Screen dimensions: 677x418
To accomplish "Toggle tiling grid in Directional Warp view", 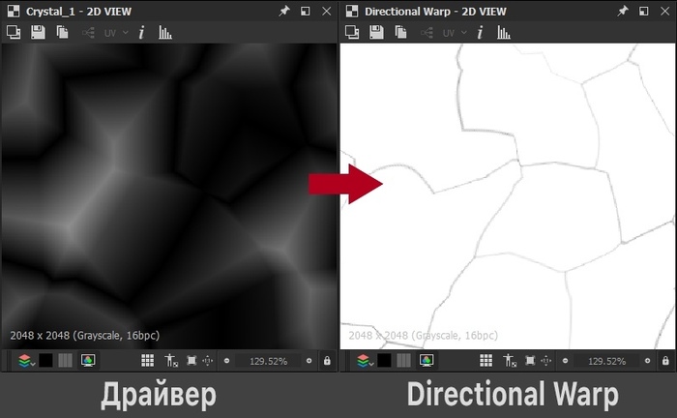I will [x=486, y=361].
